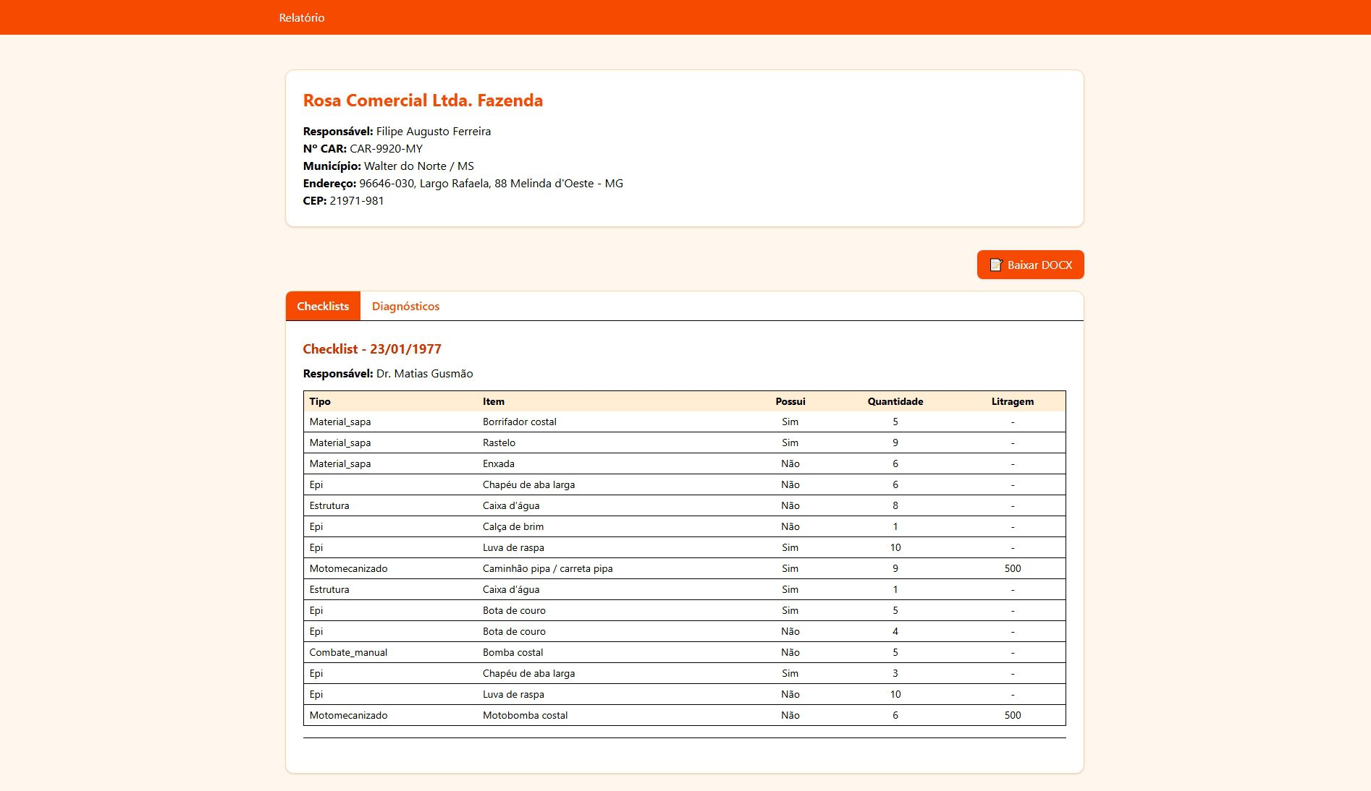1371x791 pixels.
Task: Click the document icon on Baixar DOCX
Action: (x=996, y=265)
